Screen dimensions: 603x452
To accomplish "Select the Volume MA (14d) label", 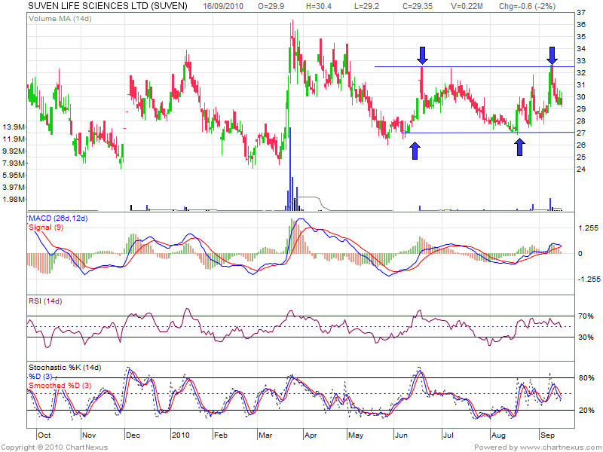I will point(55,18).
